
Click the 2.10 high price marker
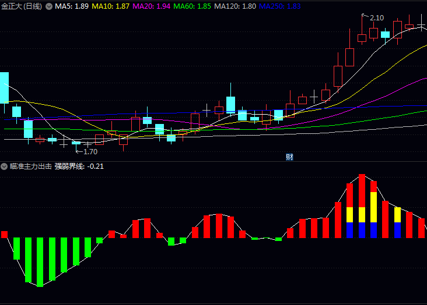(x=376, y=17)
